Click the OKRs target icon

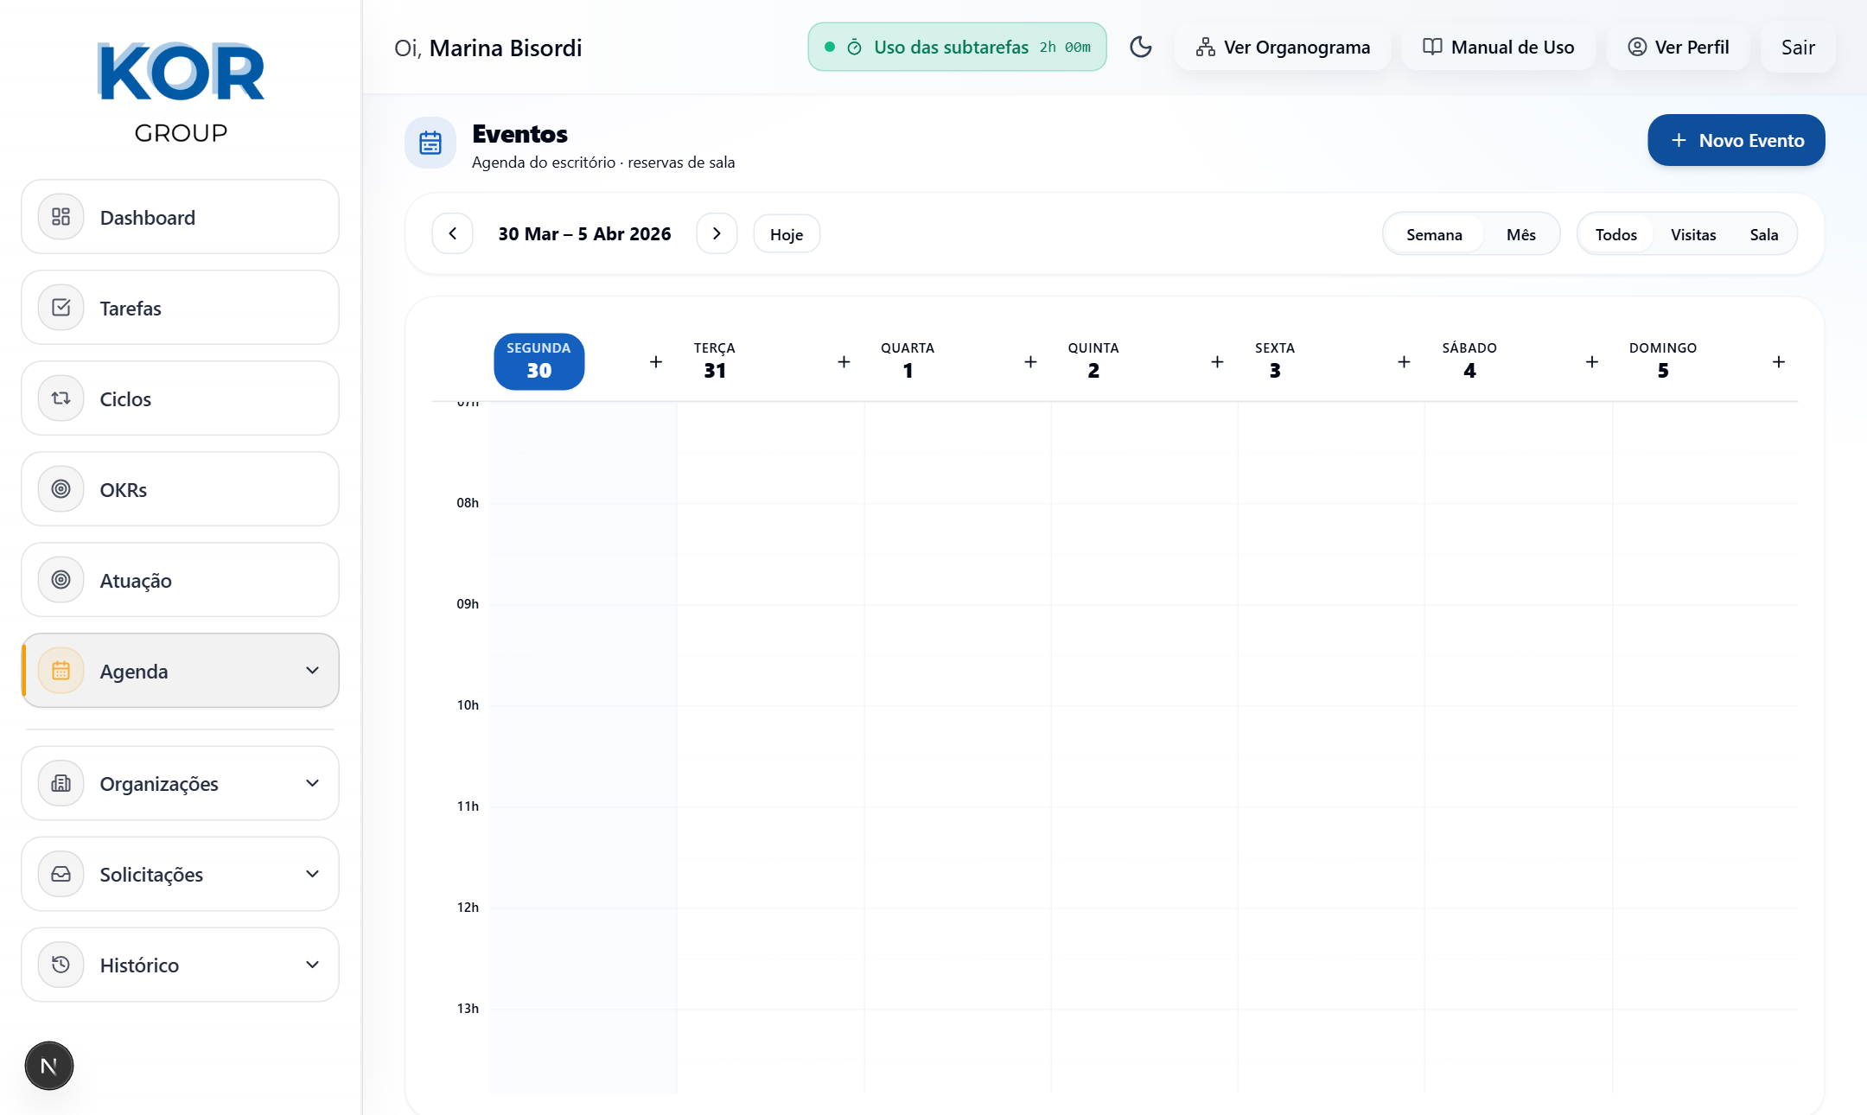tap(61, 489)
